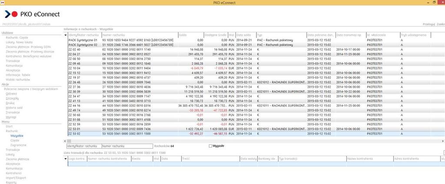Open Kontrahenci in the Menu

(13, 173)
